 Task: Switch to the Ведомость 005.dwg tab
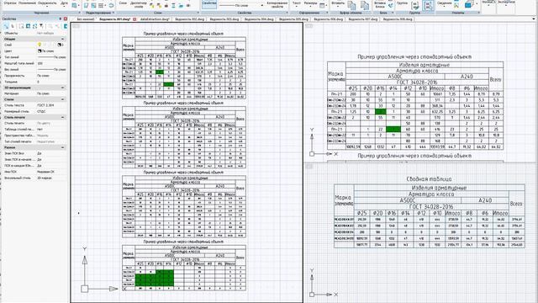click(x=293, y=19)
